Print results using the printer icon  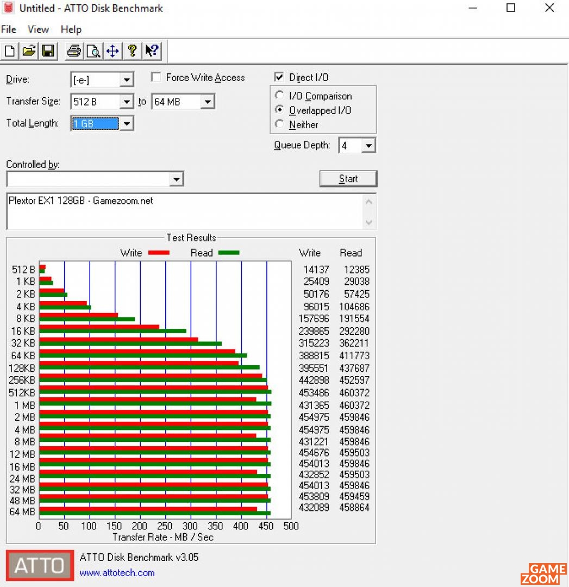pos(74,51)
